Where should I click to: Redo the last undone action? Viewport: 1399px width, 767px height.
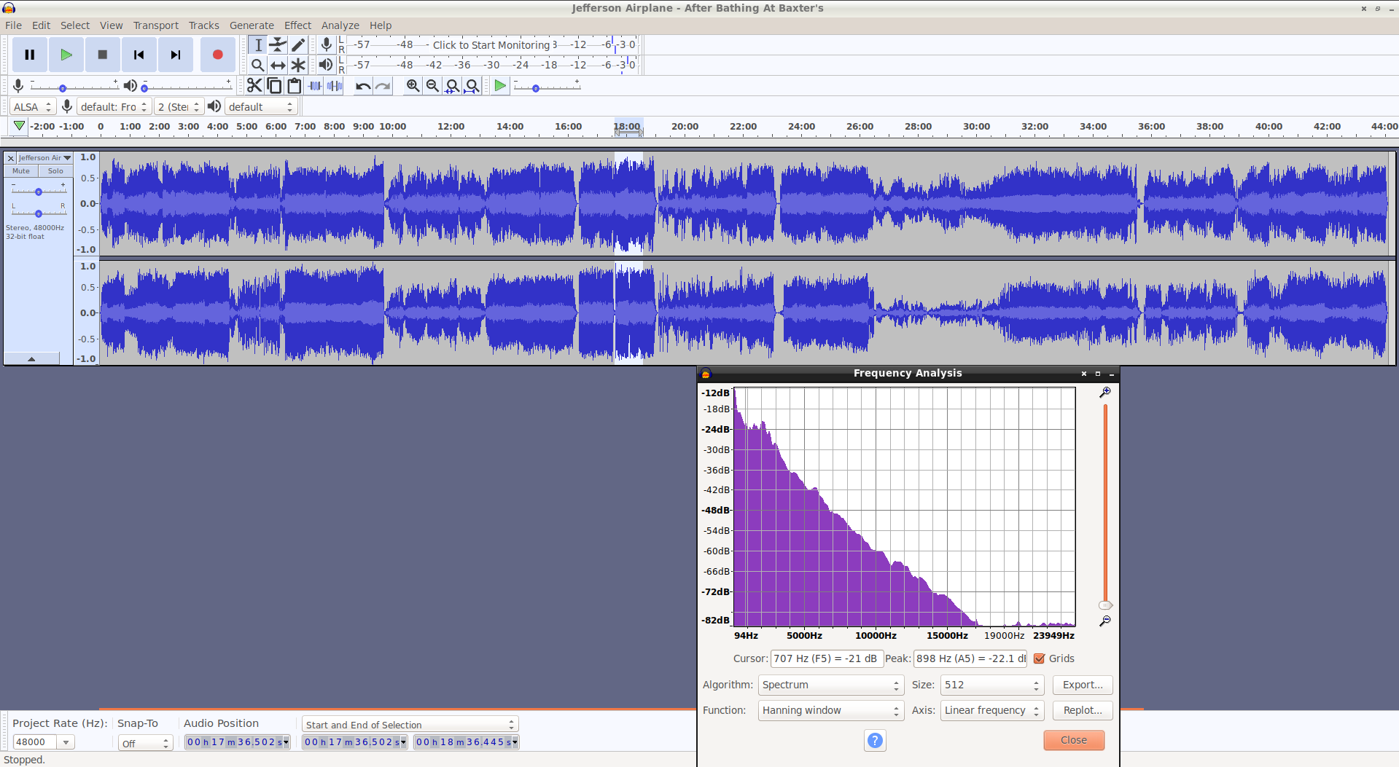(x=383, y=86)
